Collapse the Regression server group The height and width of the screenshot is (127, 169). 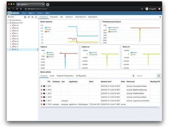[x=8, y=23]
